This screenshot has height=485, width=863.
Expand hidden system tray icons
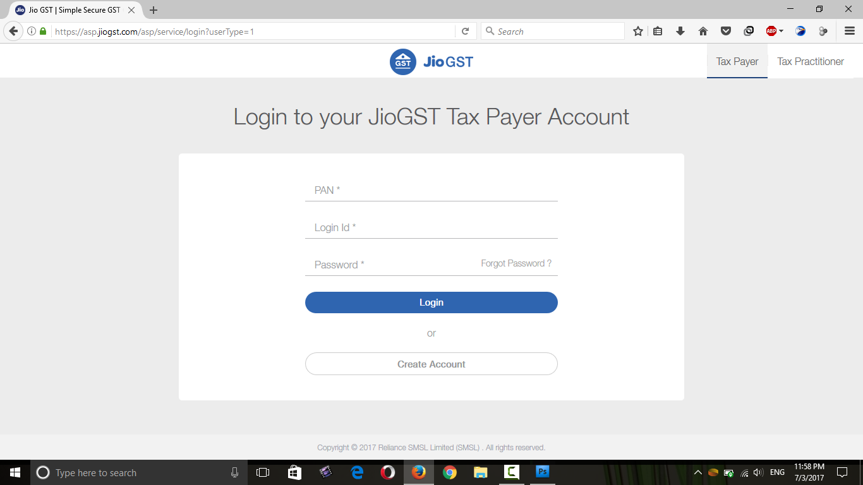coord(697,472)
